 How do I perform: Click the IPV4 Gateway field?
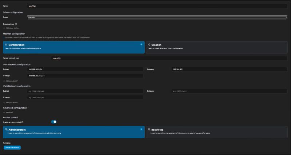click(229, 69)
